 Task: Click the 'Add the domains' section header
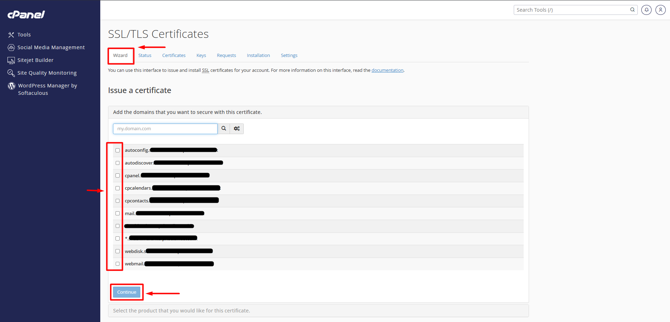318,112
